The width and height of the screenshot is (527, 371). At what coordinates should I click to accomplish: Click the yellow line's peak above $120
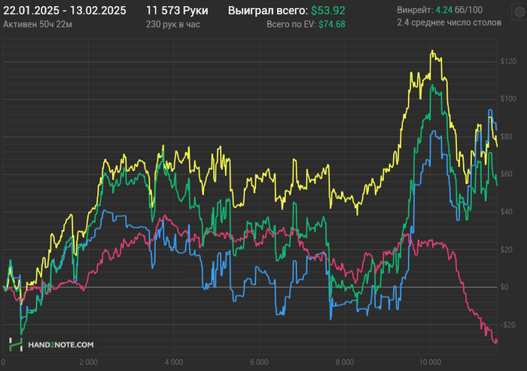click(x=432, y=51)
